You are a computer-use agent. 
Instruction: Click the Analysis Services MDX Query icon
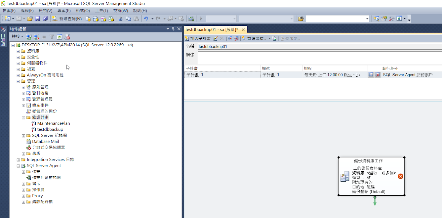(96, 19)
